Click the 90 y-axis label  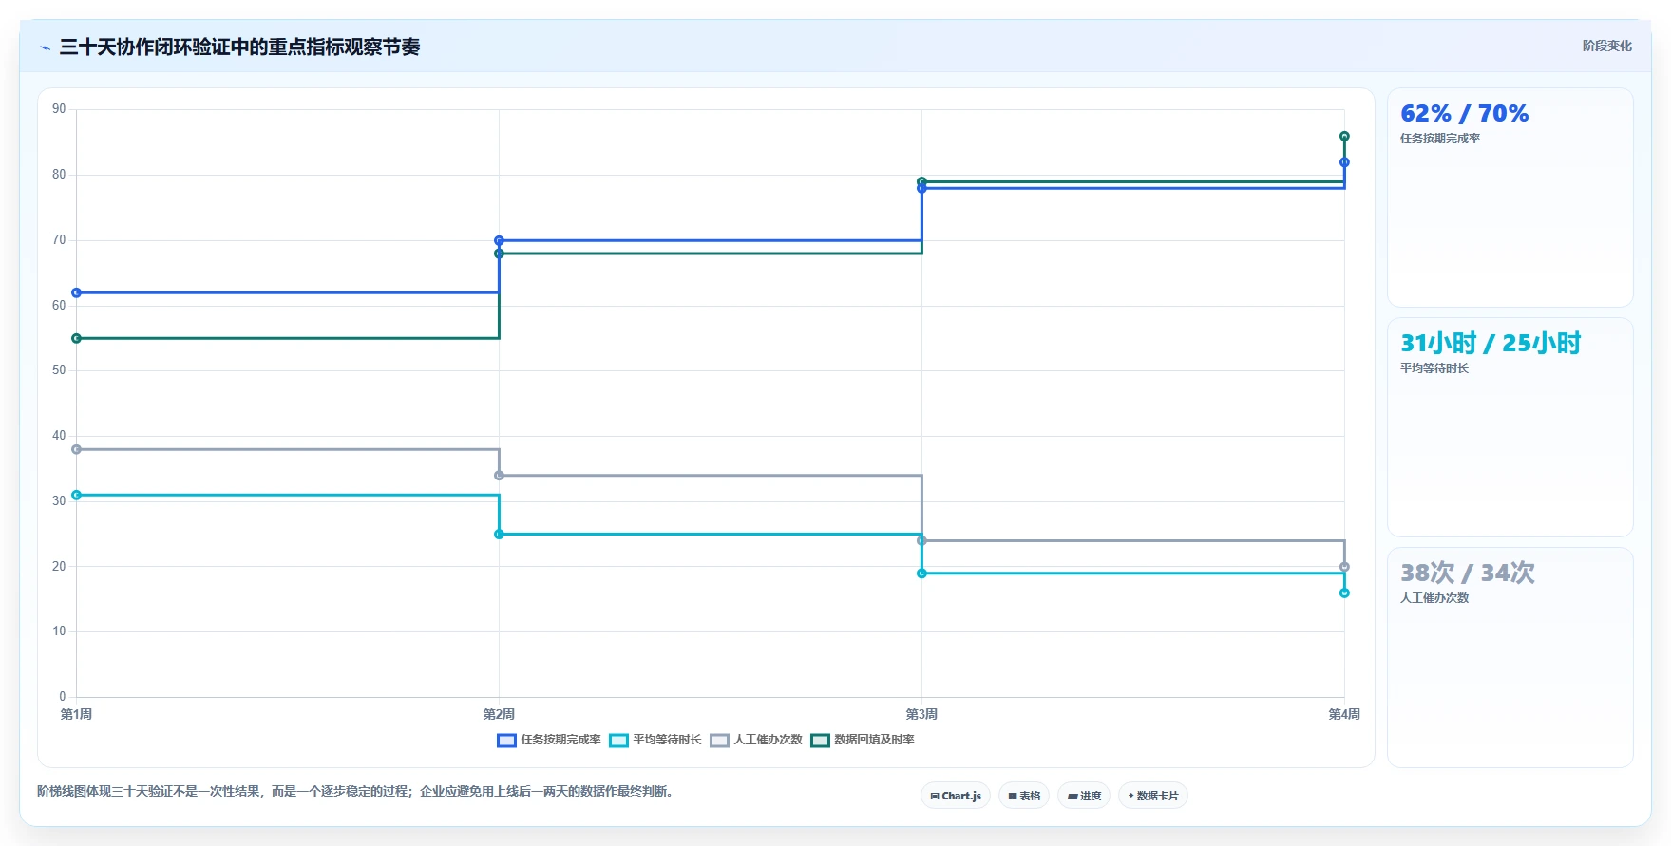(59, 109)
